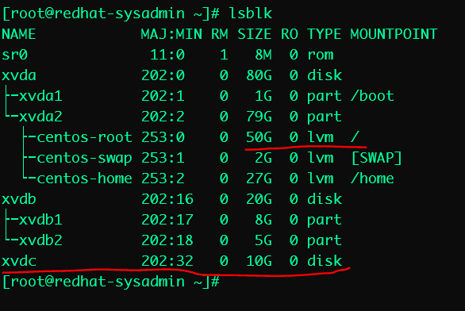This screenshot has width=465, height=311.
Task: Click the MOUNTPOINT column header
Action: [394, 34]
